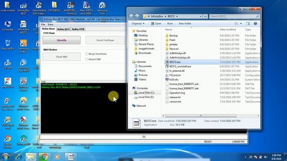287x161 pixels.
Task: Enable the Keep UserData checkbox
Action: [x=87, y=54]
